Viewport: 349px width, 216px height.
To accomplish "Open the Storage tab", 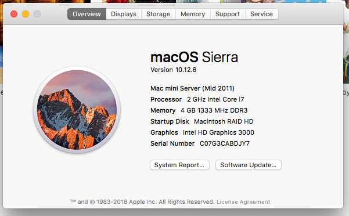I will click(x=159, y=14).
